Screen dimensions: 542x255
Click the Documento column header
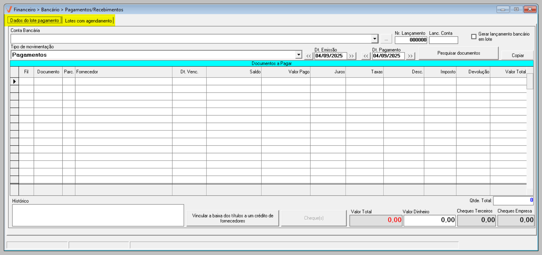pyautogui.click(x=48, y=72)
